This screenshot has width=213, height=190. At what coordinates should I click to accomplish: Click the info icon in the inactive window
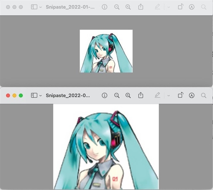104,7
